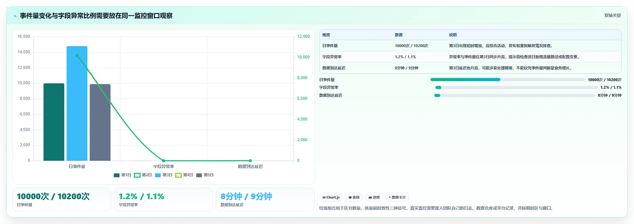
Task: Click 8分钟 / 9分钟 beside the progress bar
Action: [610, 95]
